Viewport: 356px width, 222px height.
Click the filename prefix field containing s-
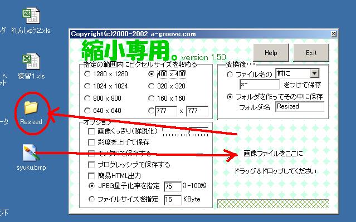(x=260, y=85)
